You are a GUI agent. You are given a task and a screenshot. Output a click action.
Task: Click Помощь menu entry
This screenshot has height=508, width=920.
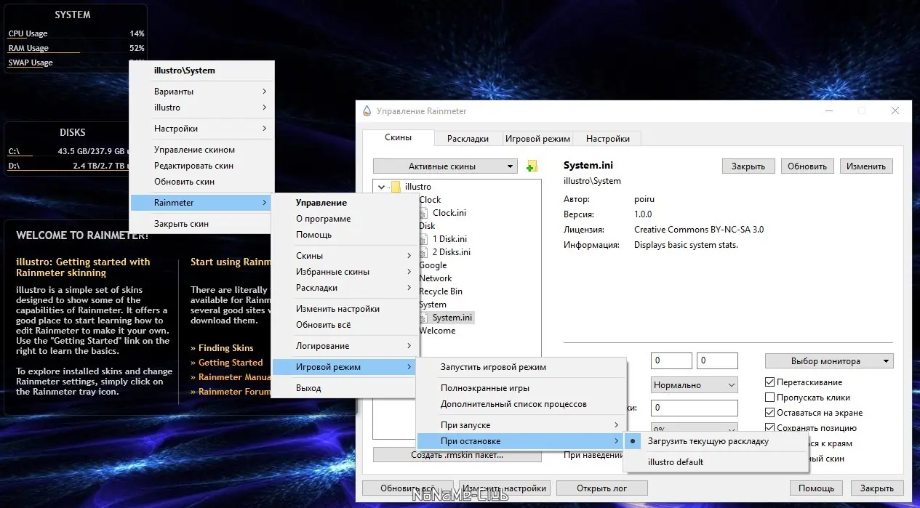tap(345, 235)
